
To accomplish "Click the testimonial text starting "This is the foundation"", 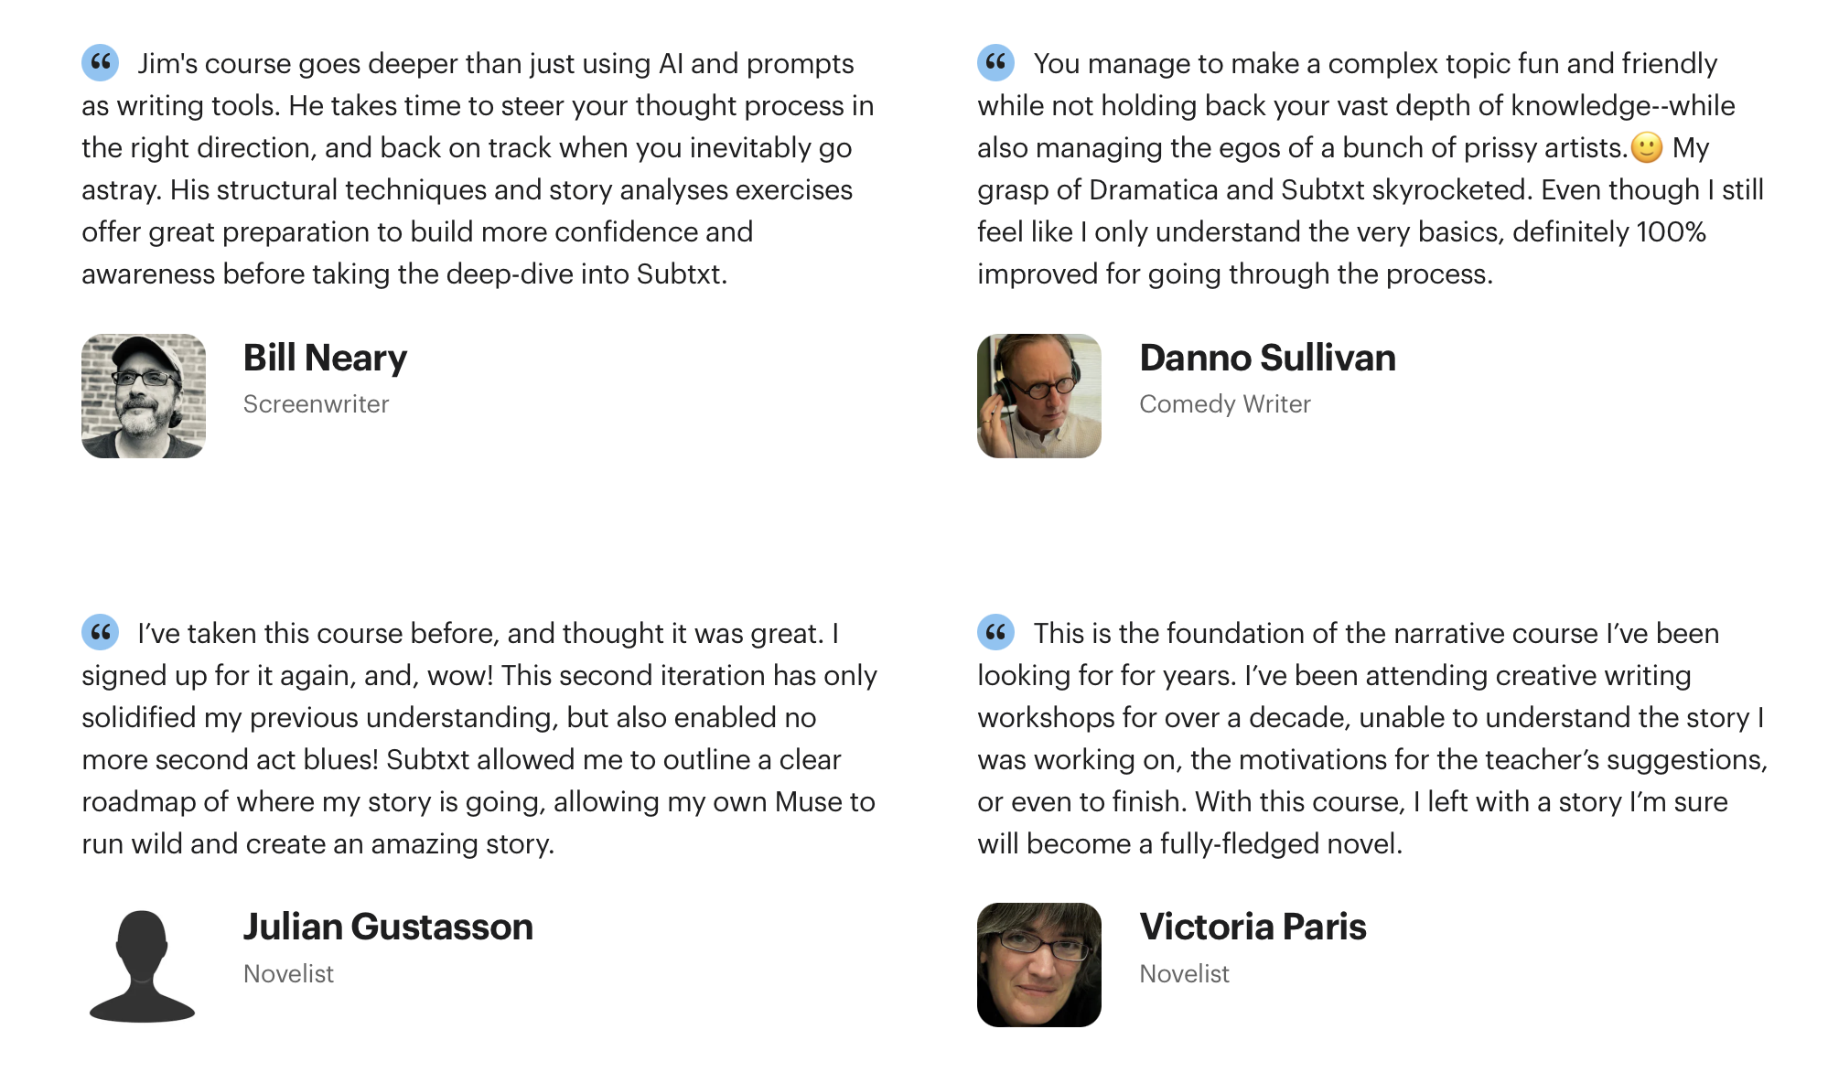I will click(1372, 738).
